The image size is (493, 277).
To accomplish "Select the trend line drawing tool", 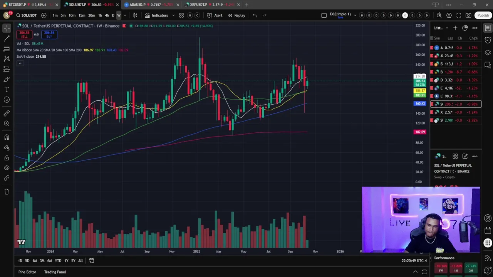I will coord(7,38).
